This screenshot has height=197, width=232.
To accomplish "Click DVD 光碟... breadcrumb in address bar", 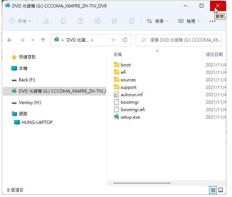I will click(78, 40).
